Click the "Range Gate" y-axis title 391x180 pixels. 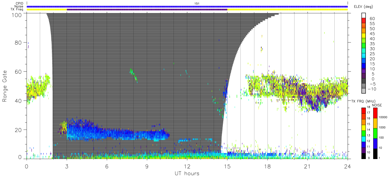(5, 86)
